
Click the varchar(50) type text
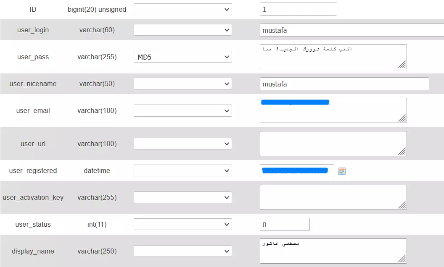tap(97, 84)
